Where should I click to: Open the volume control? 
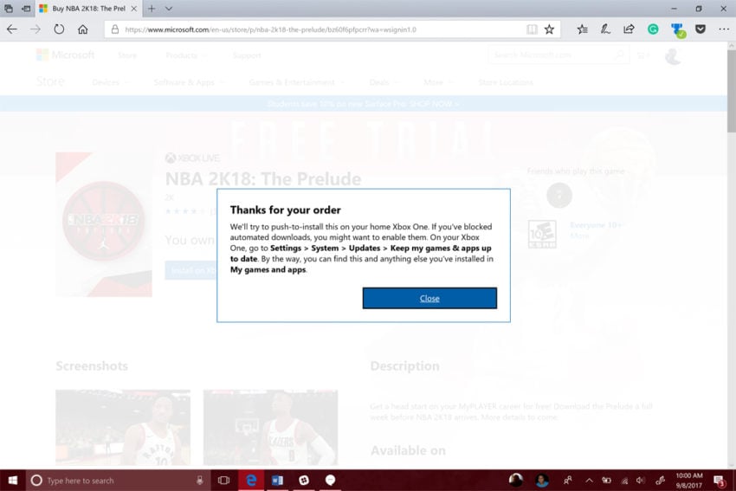641,481
